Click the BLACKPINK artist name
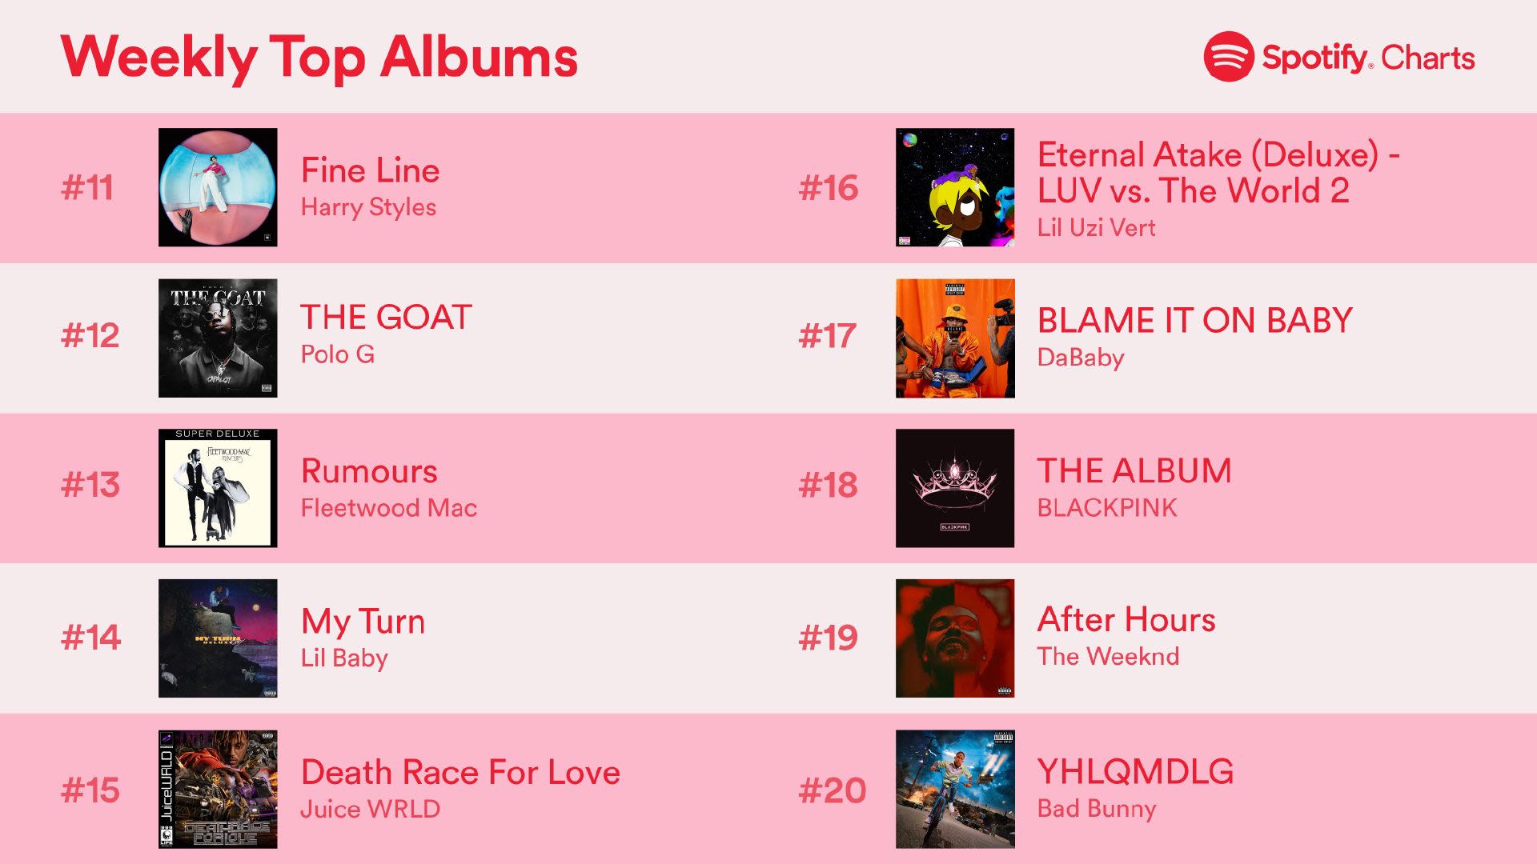The image size is (1537, 864). [1107, 508]
